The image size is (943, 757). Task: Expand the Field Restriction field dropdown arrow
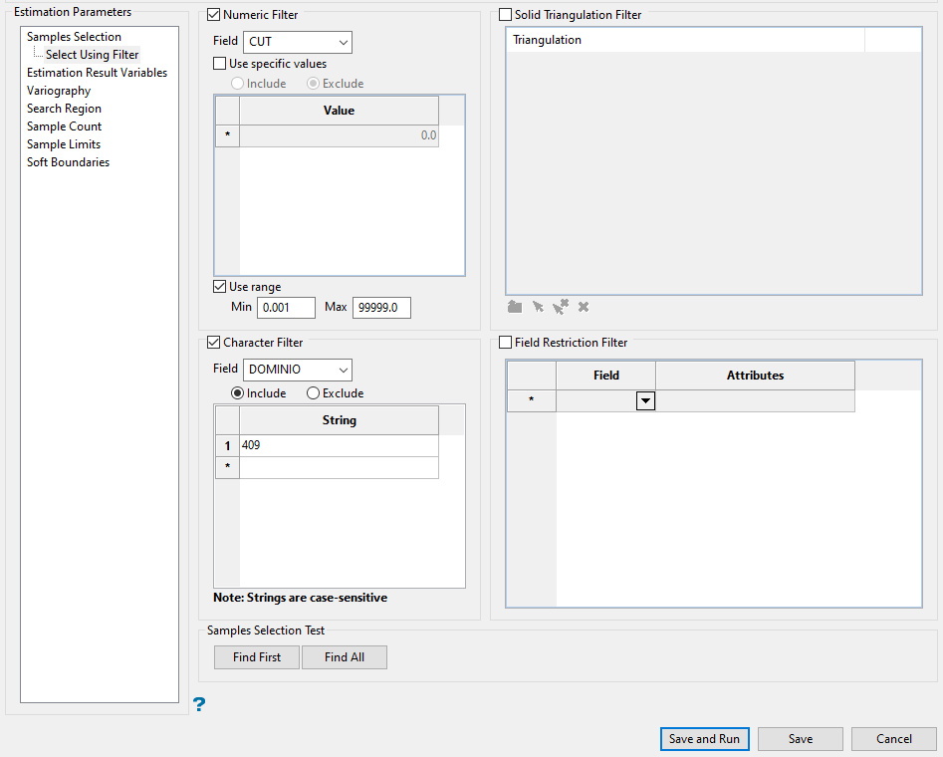[645, 400]
